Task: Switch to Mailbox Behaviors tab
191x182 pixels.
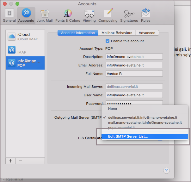Action: tap(117, 33)
